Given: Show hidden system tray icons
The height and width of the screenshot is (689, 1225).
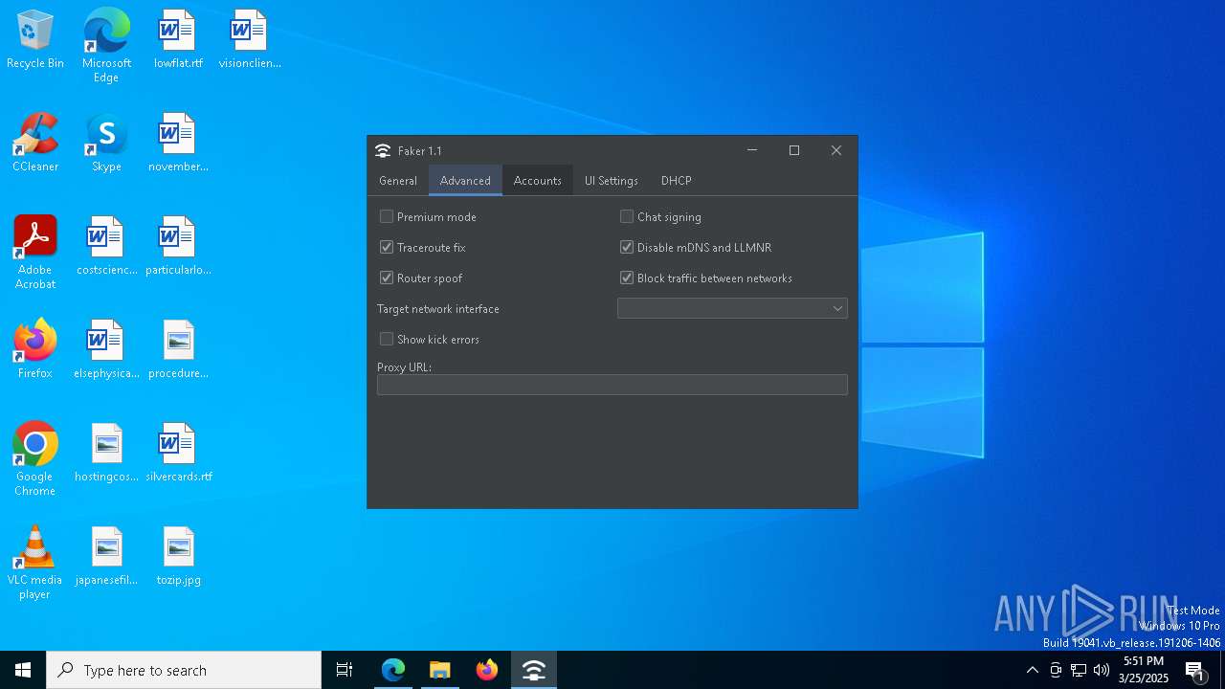Looking at the screenshot, I should pos(1032,670).
